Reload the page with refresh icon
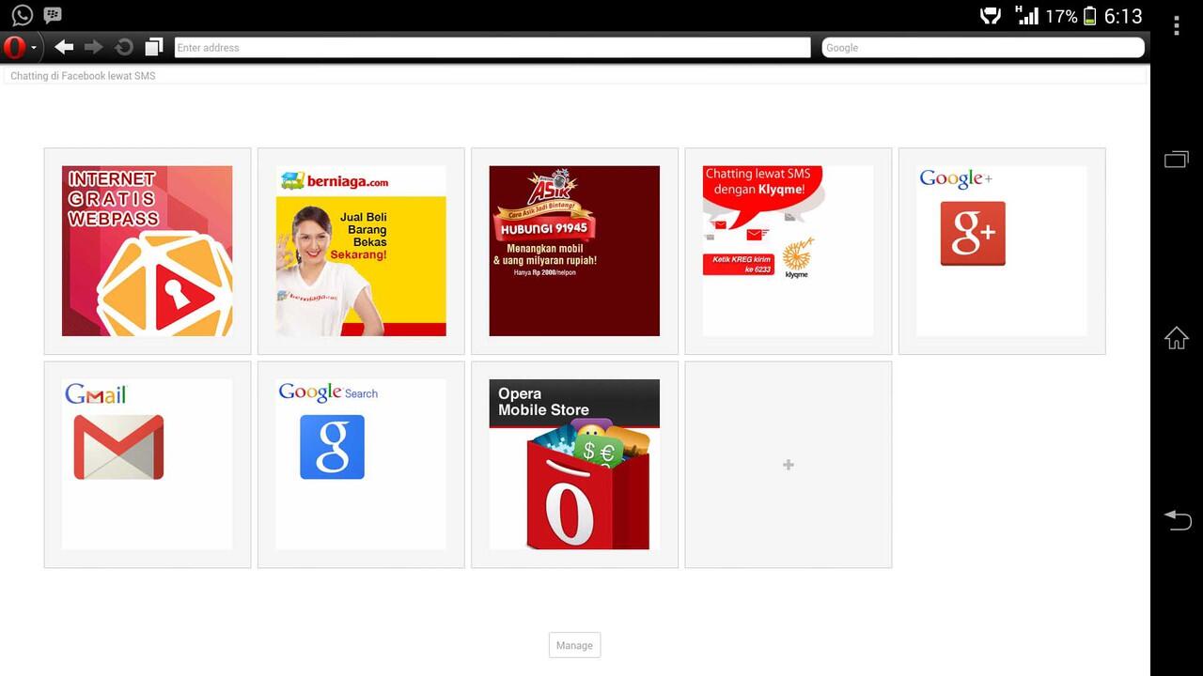Image resolution: width=1203 pixels, height=676 pixels. [123, 47]
